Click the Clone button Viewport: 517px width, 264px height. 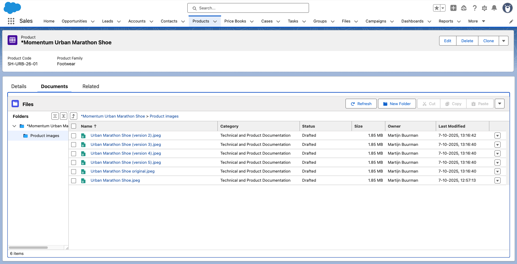[488, 41]
